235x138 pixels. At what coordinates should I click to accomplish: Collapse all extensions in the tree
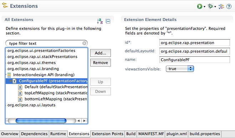click(108, 21)
